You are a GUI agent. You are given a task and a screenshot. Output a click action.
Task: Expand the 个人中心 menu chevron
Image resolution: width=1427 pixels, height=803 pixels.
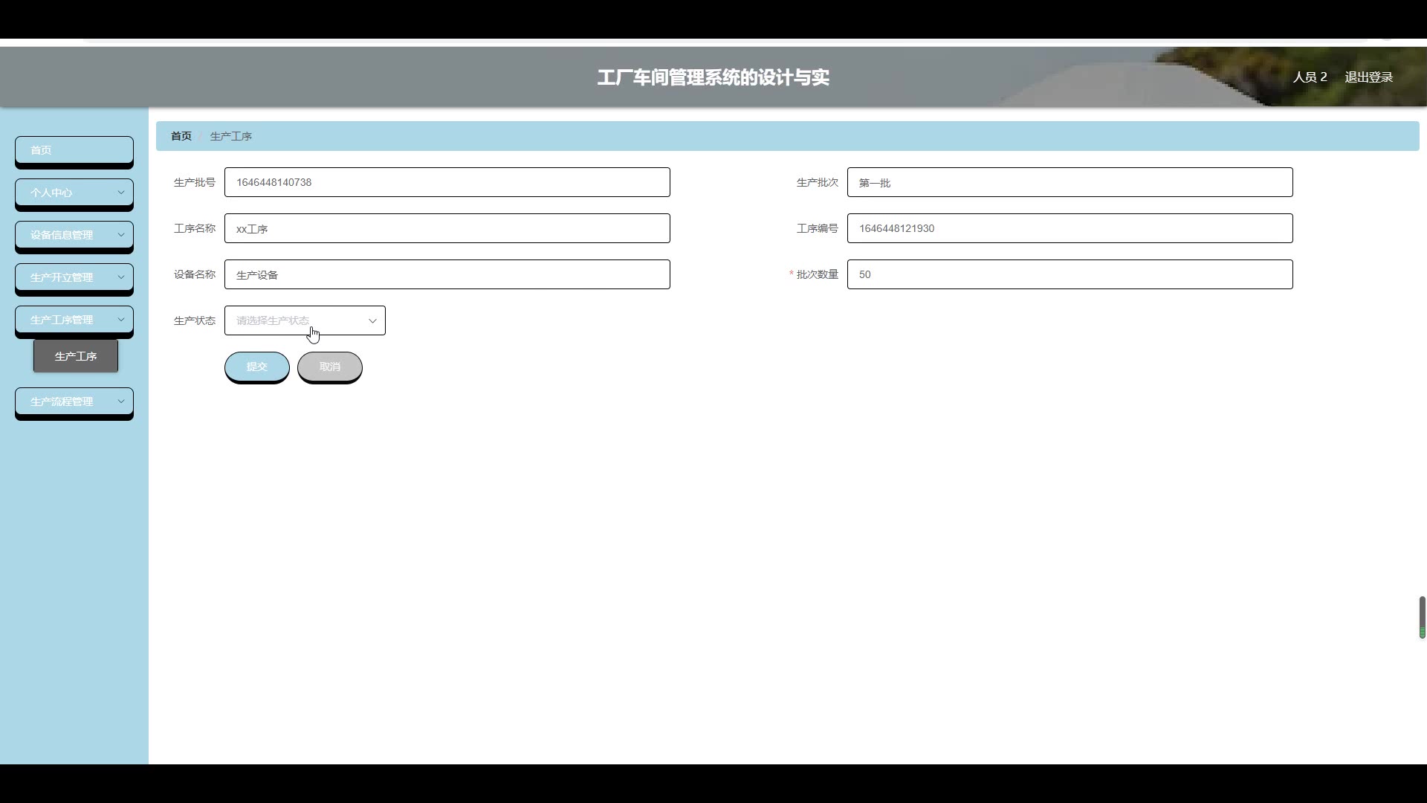tap(120, 193)
